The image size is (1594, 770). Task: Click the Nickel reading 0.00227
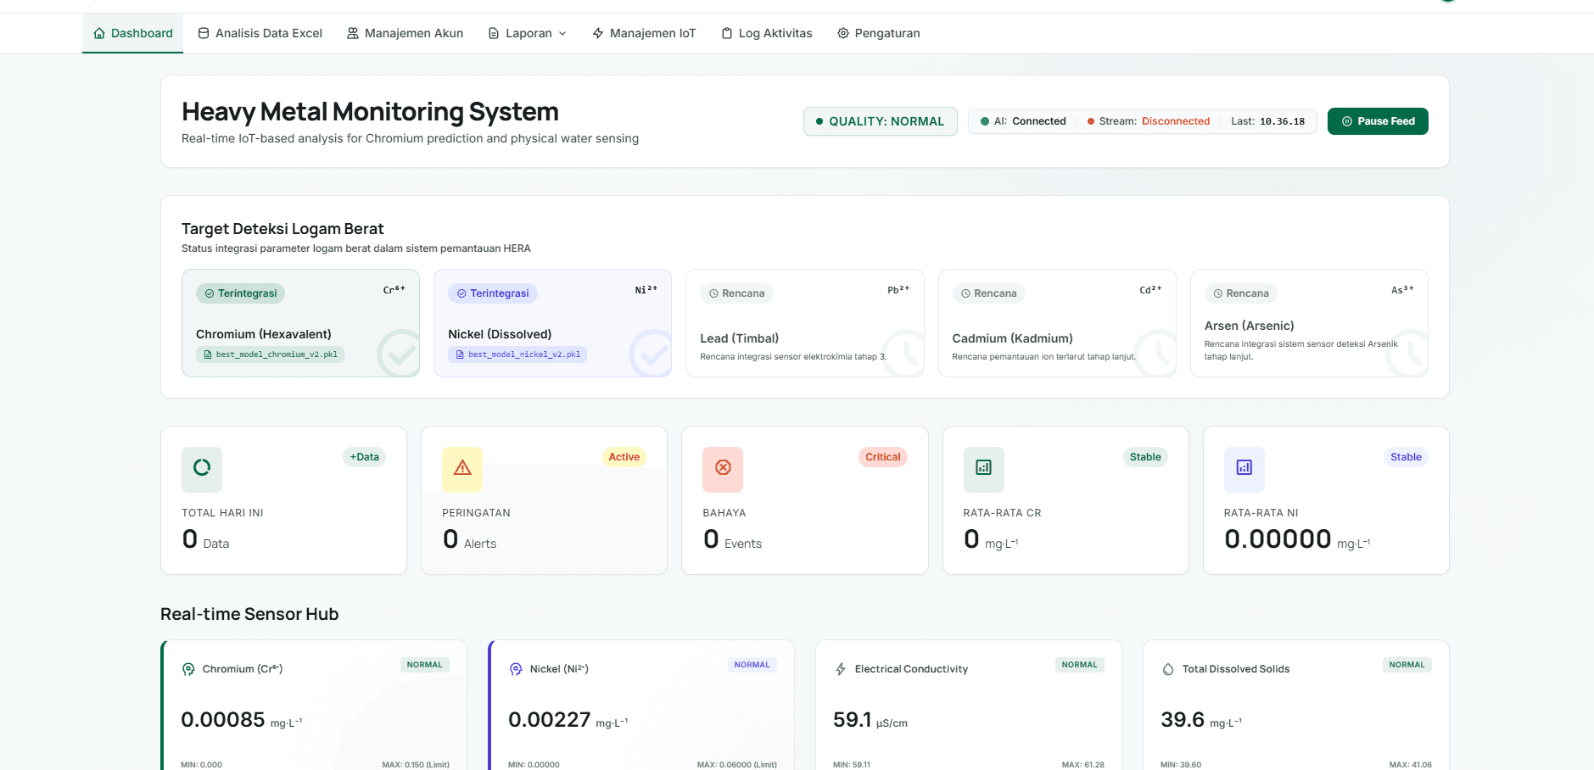pyautogui.click(x=550, y=720)
